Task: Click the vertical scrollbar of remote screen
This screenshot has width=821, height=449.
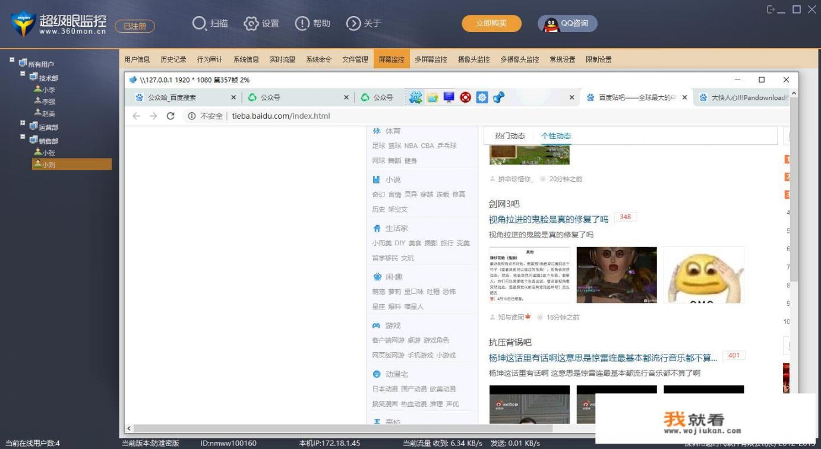Action: (x=794, y=190)
